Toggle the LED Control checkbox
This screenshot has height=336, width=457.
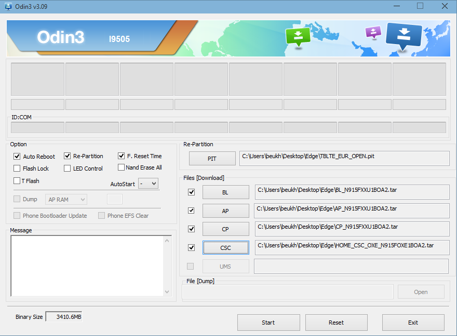click(68, 169)
